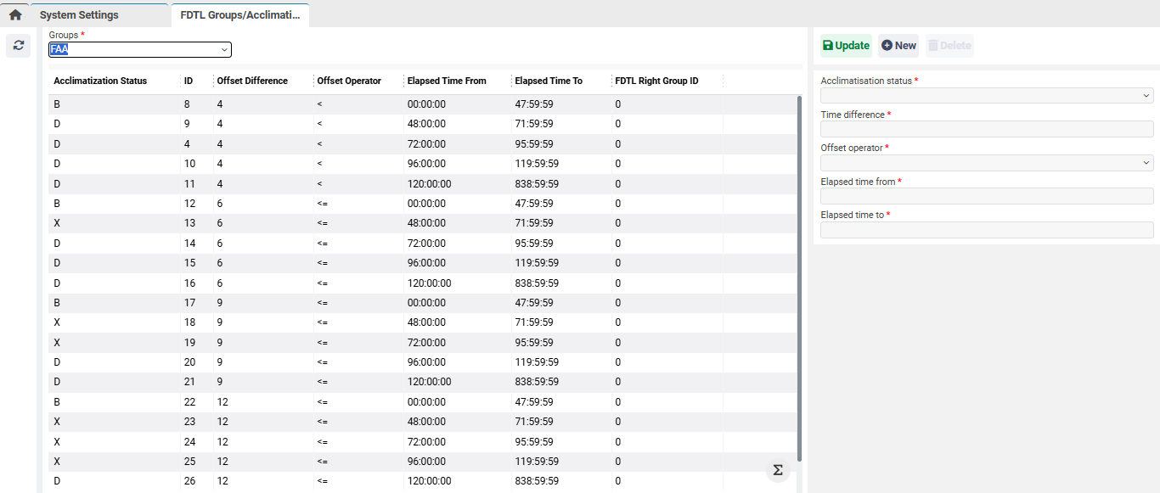Click the Update save button
Image resolution: width=1160 pixels, height=493 pixels.
pyautogui.click(x=846, y=46)
